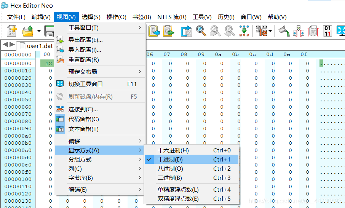Select double-precision float 双精度浮点数(E) mode
The height and width of the screenshot is (208, 345).
(x=192, y=199)
